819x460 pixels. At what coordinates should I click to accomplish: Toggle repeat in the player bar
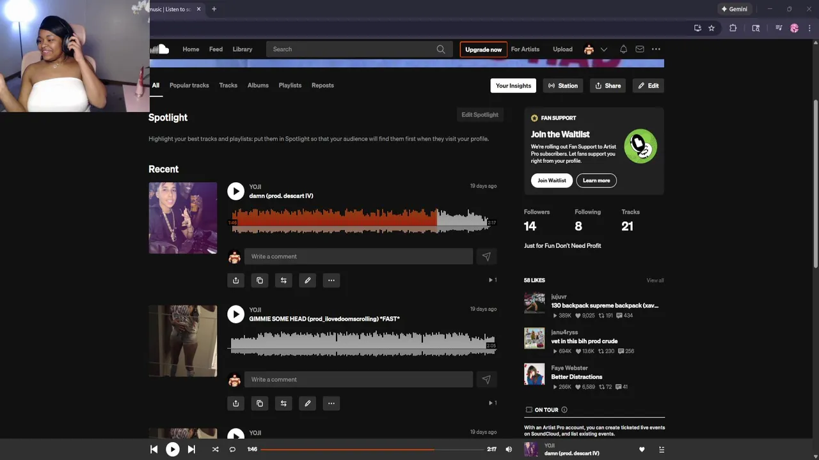click(x=232, y=449)
